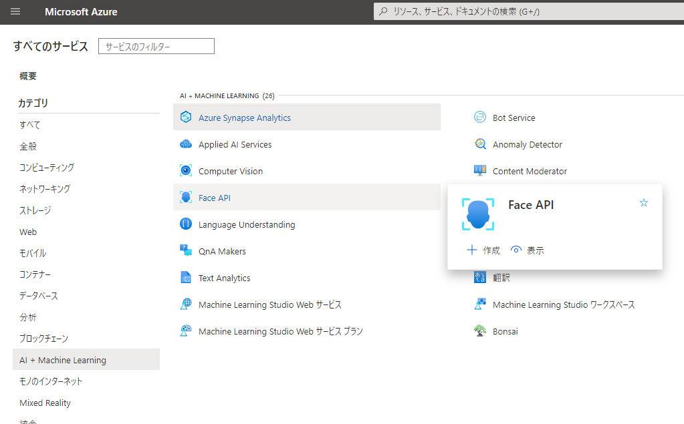The height and width of the screenshot is (424, 684).
Task: Open Bot Service
Action: click(514, 118)
